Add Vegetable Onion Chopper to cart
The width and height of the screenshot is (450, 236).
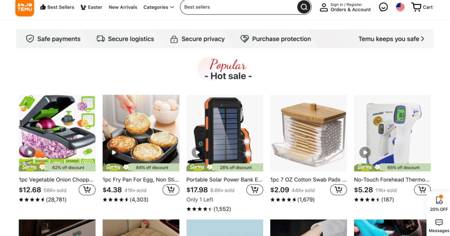87,190
